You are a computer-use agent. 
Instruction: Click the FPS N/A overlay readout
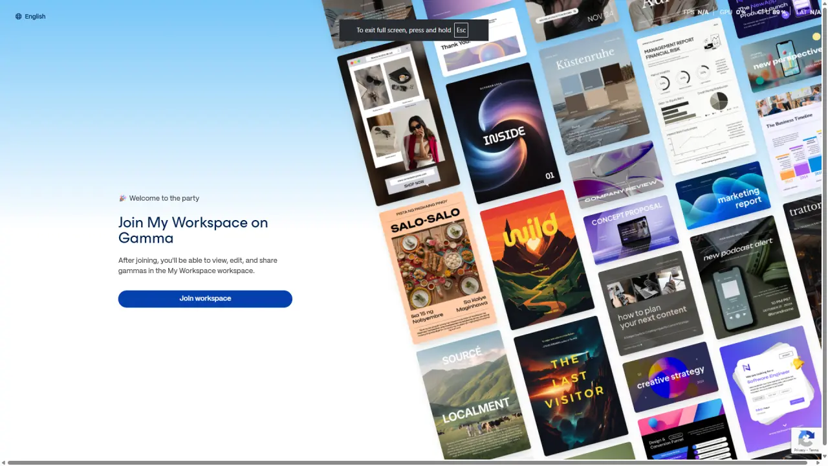click(696, 12)
